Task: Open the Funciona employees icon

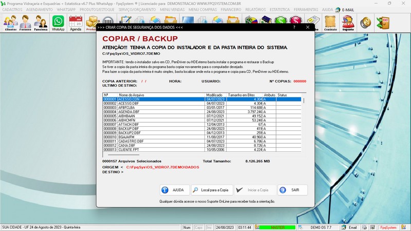Action: point(41,23)
